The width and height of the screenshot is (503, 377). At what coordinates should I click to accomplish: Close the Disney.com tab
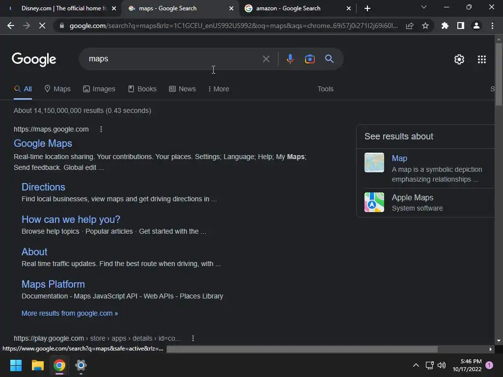click(x=114, y=8)
